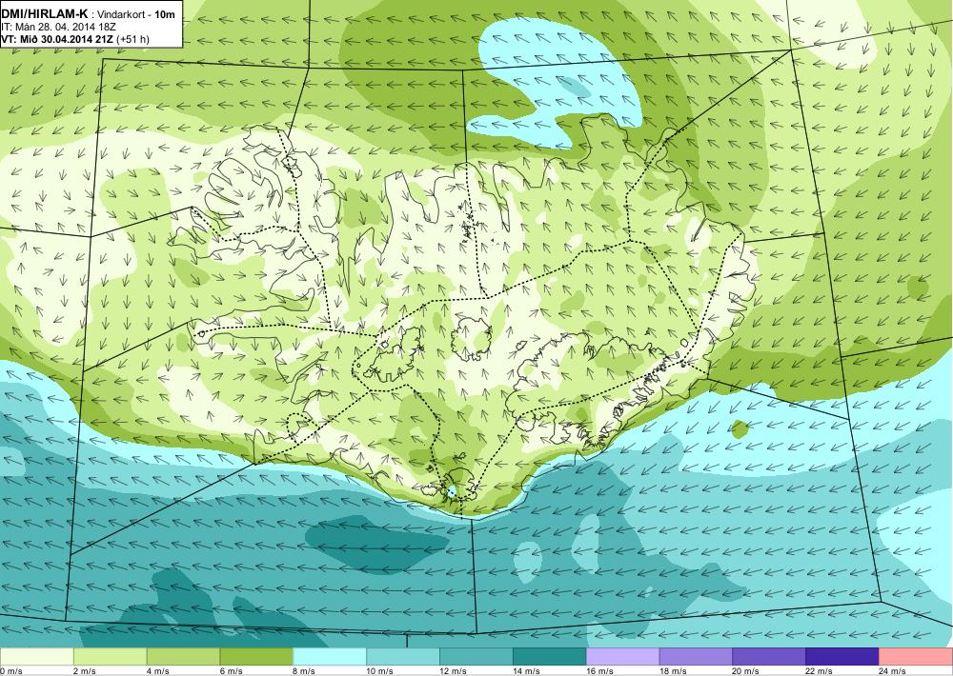
Task: Click the 'DMI/HIRLAM-K' model title text
Action: (45, 14)
